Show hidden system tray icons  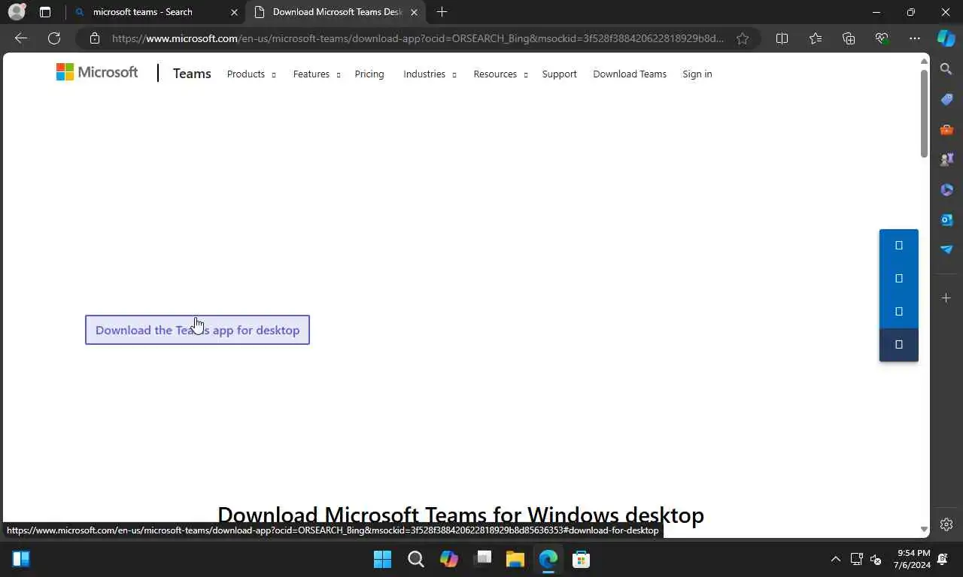click(x=835, y=559)
